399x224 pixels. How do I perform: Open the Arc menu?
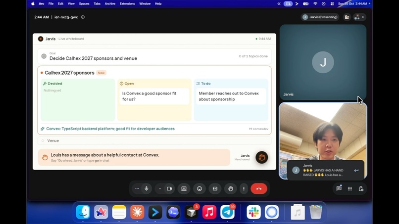tap(41, 3)
